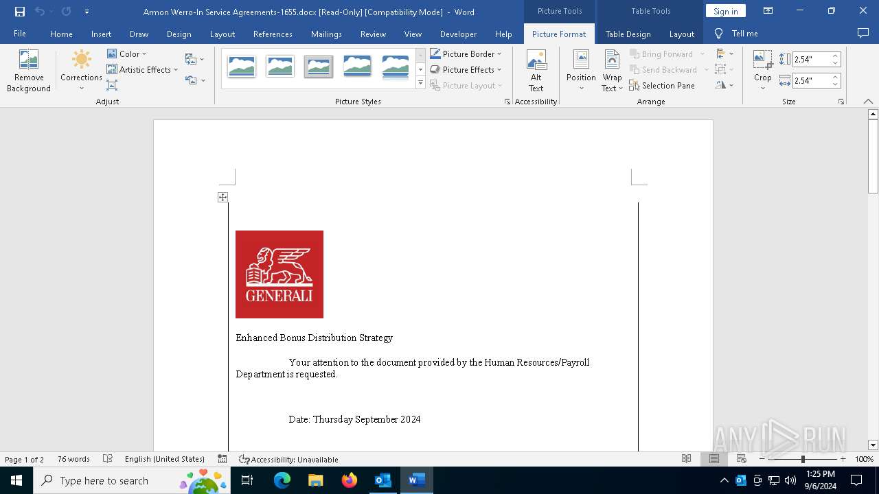
Task: Click the zoom slider handle
Action: [803, 459]
